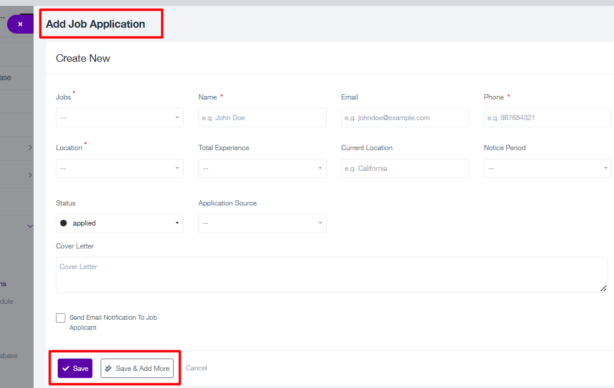614x388 pixels.
Task: Click the Cover Letter text area
Action: [x=331, y=274]
